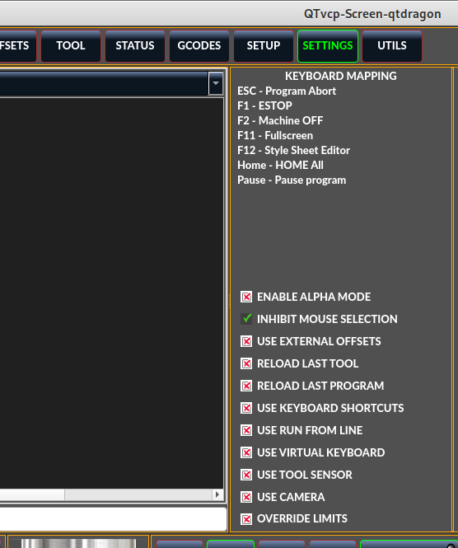458x548 pixels.
Task: Click the horizontal scrollbar right arrow
Action: coord(217,494)
